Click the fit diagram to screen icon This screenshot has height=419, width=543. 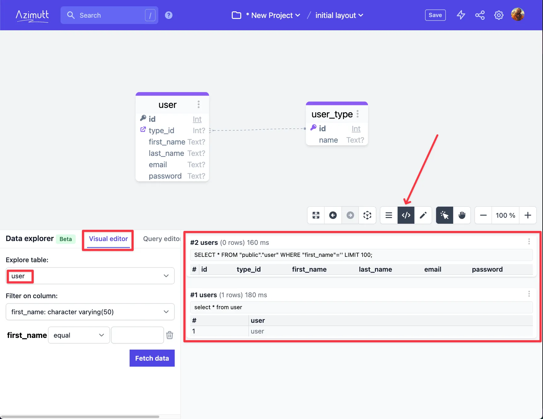coord(316,215)
